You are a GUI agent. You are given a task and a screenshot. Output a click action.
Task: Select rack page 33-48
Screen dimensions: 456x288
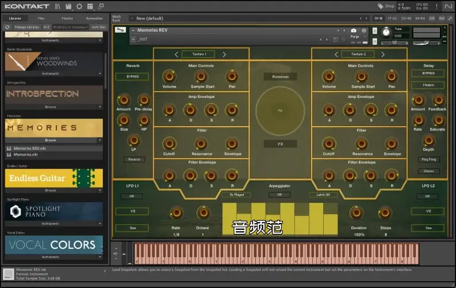pyautogui.click(x=406, y=18)
